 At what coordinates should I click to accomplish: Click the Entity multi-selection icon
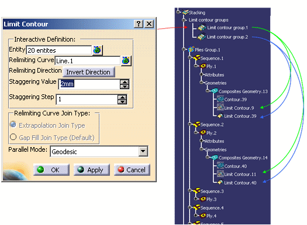click(97, 50)
